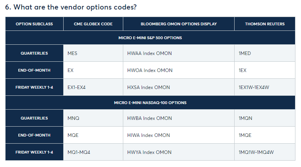
Task: Click the Micro E-mini S&P 500 Options section row
Action: [150, 38]
